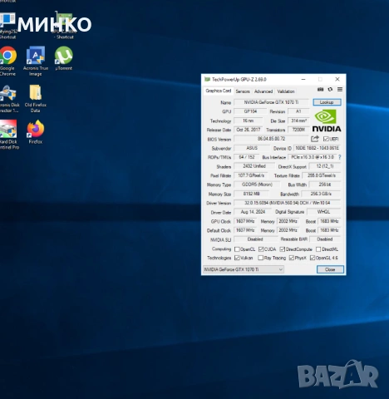
Task: Open the Google Chrome desktop icon
Action: pos(7,62)
